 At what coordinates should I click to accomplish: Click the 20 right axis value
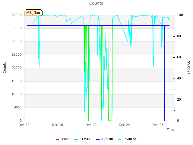point(179,99)
